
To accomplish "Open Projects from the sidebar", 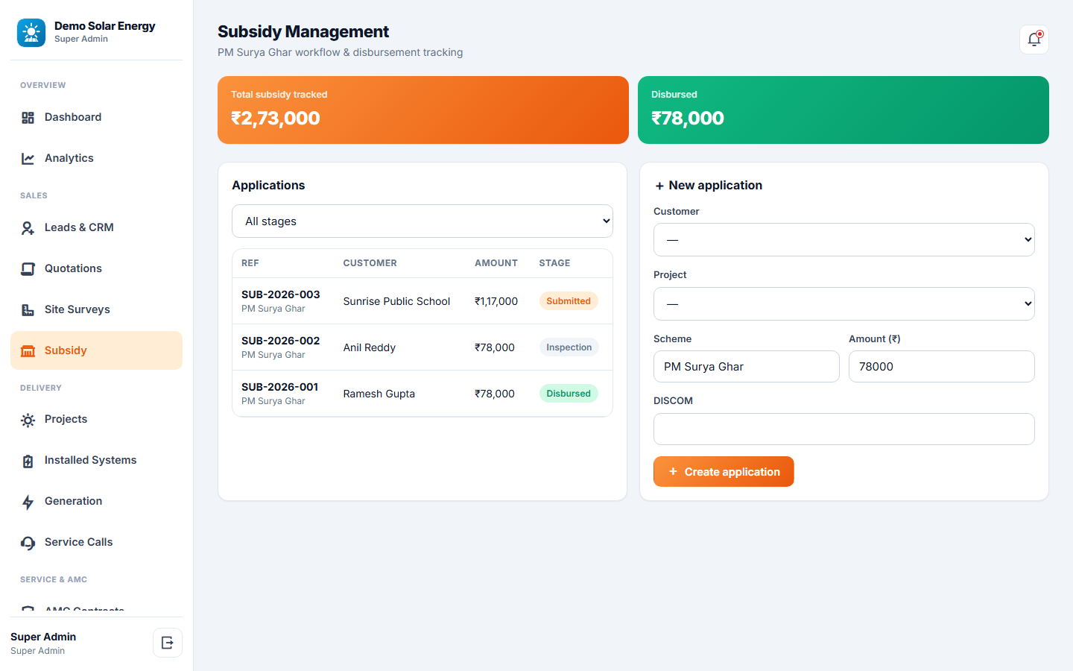I will pos(96,420).
